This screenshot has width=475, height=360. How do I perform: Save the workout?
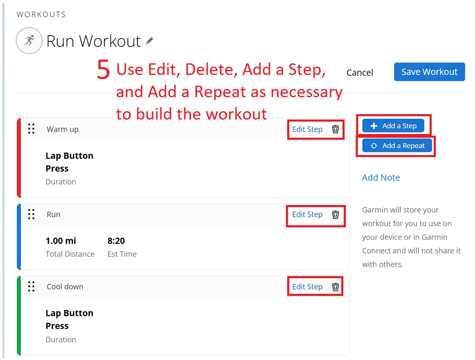(x=429, y=72)
